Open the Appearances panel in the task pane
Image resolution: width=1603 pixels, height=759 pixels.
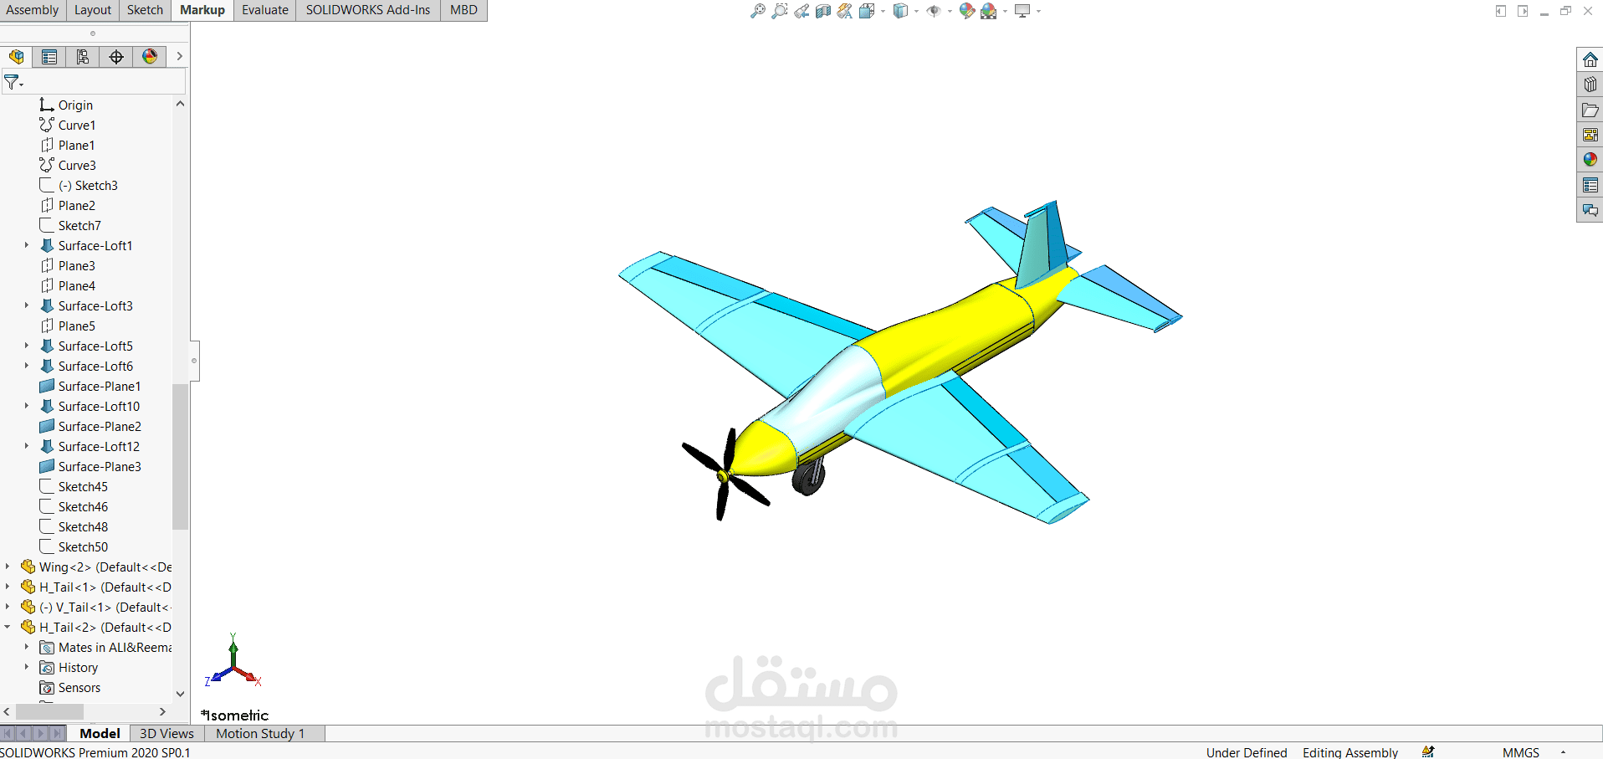click(1590, 159)
